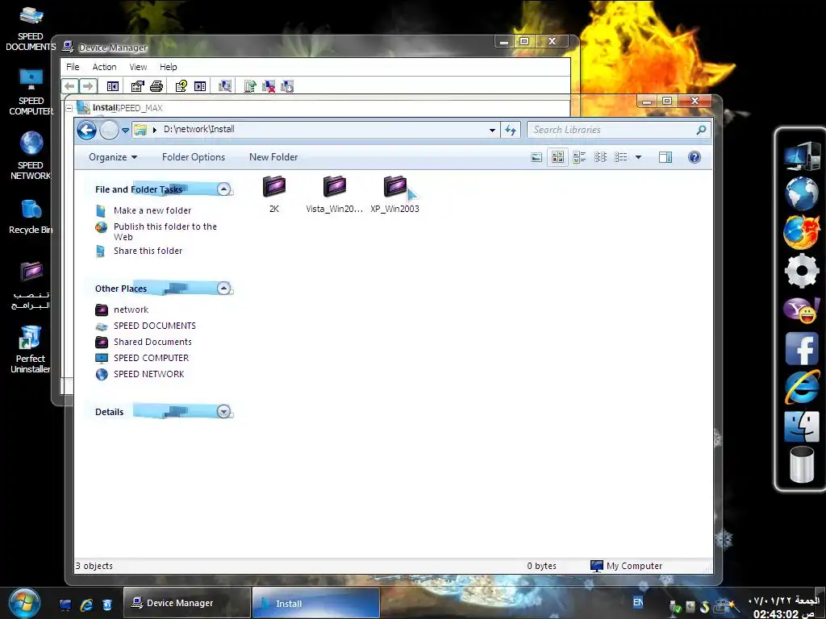Expand the address bar history dropdown
The height and width of the screenshot is (619, 826).
pos(492,130)
